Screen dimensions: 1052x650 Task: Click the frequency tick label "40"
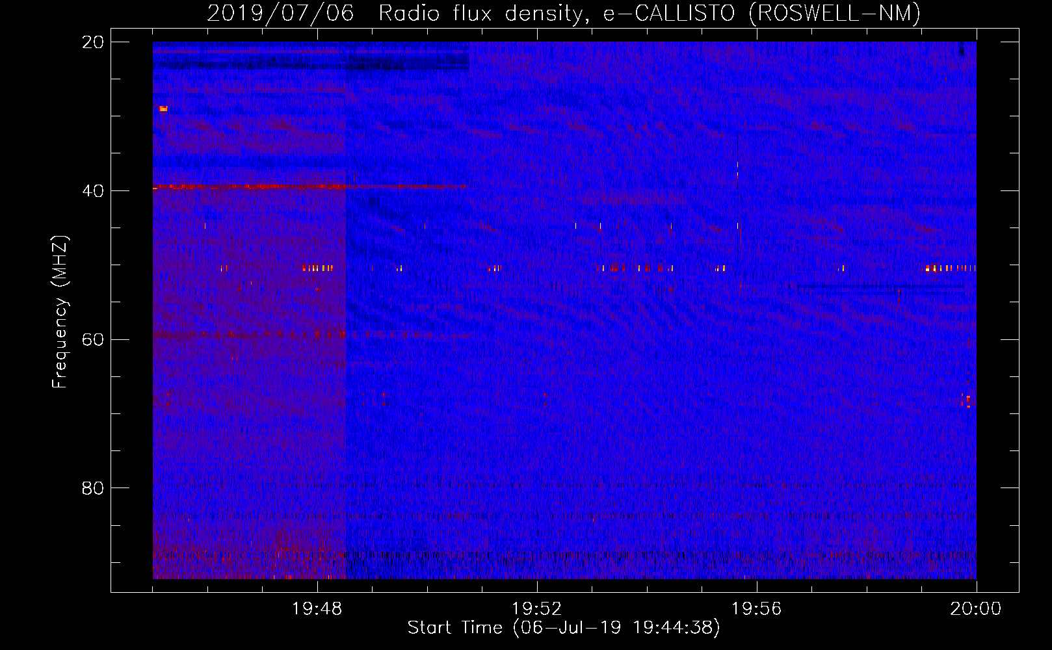pyautogui.click(x=93, y=191)
